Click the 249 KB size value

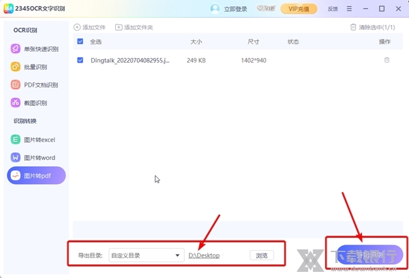(x=196, y=61)
